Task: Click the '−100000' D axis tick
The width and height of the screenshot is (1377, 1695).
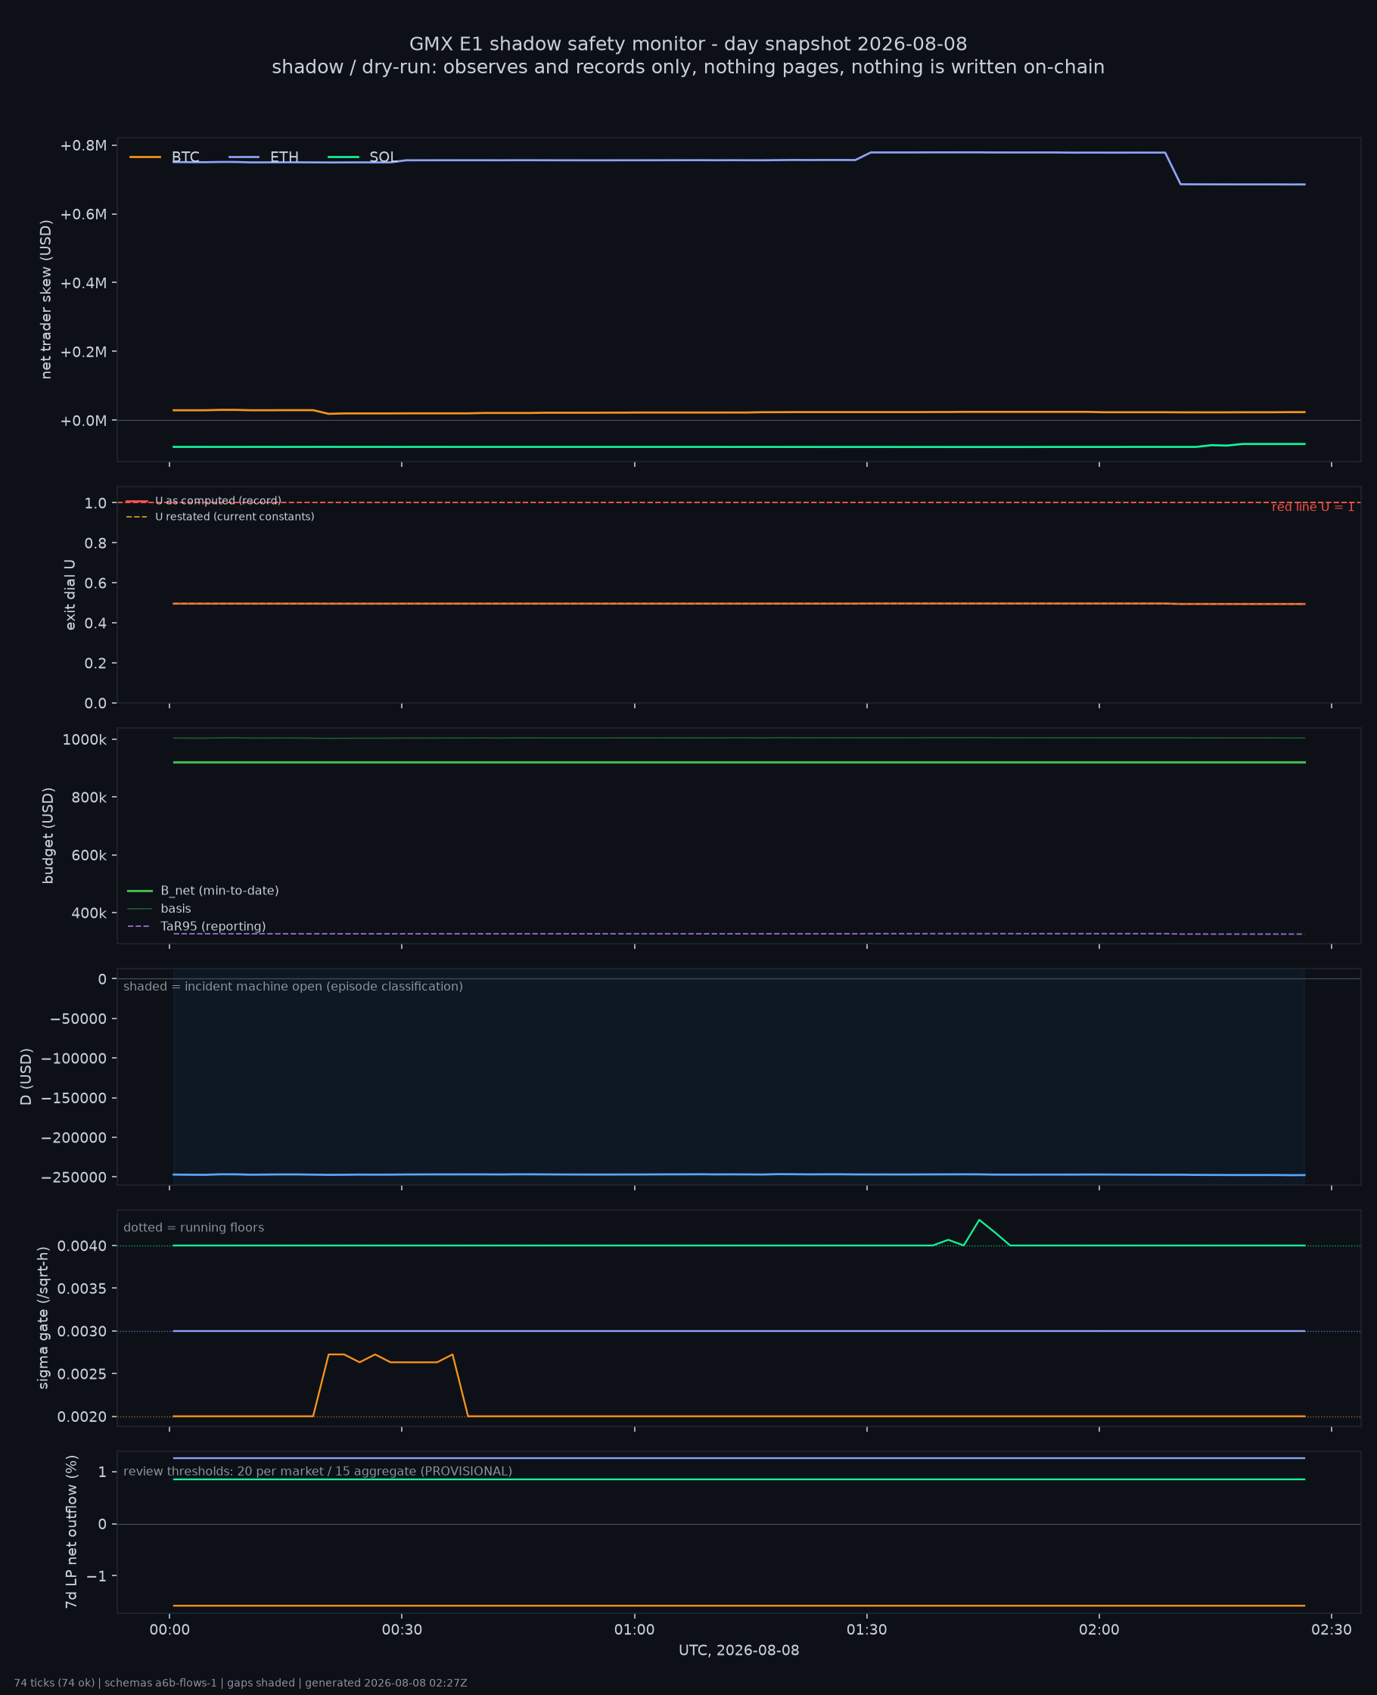Action: pyautogui.click(x=74, y=1058)
